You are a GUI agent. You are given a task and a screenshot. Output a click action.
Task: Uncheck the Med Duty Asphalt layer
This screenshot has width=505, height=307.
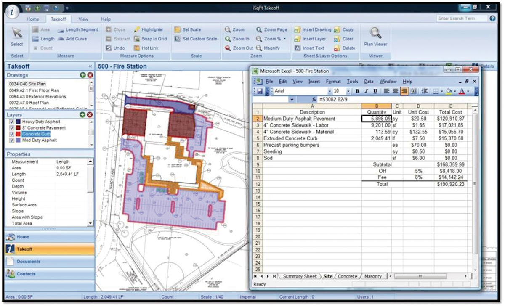click(12, 140)
